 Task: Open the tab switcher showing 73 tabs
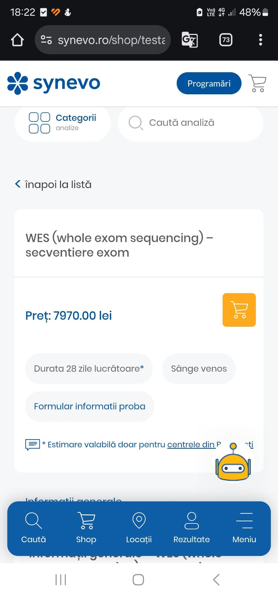click(226, 40)
